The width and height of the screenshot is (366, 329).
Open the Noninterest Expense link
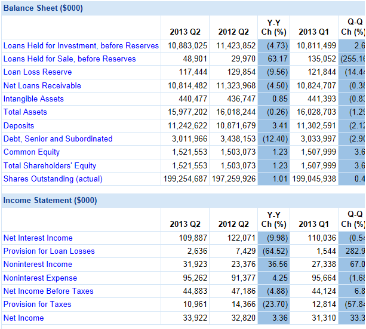point(40,278)
